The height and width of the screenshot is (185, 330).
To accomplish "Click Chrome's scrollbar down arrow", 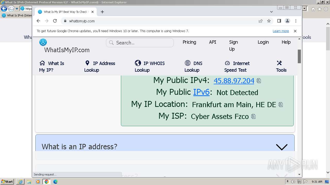I will [x=299, y=174].
